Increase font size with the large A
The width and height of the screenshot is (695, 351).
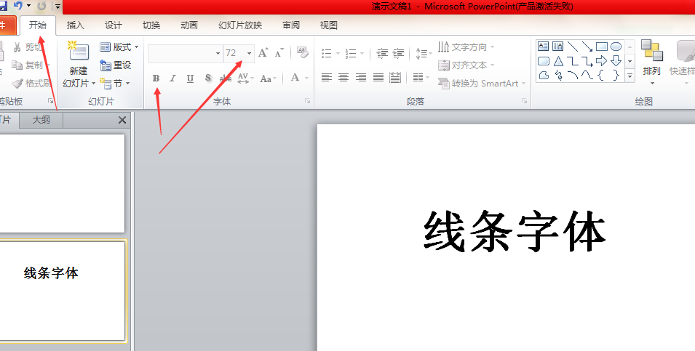263,53
